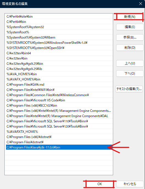Click the 編集(E) button
The width and height of the screenshot is (145, 189).
[130, 27]
